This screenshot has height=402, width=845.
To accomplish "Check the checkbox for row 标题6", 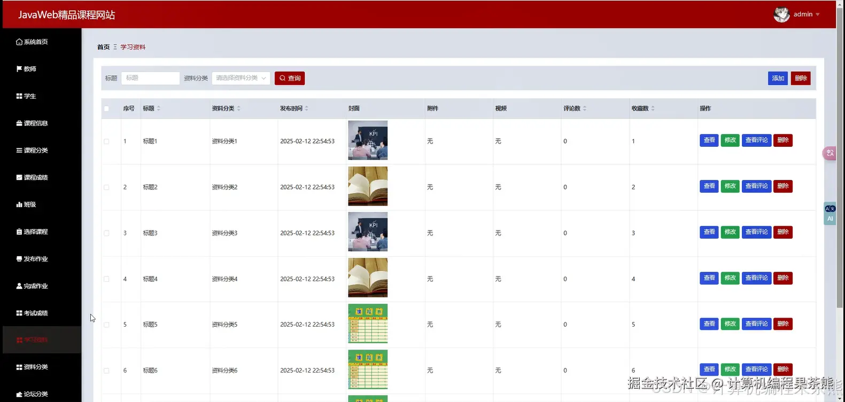I will (x=106, y=371).
